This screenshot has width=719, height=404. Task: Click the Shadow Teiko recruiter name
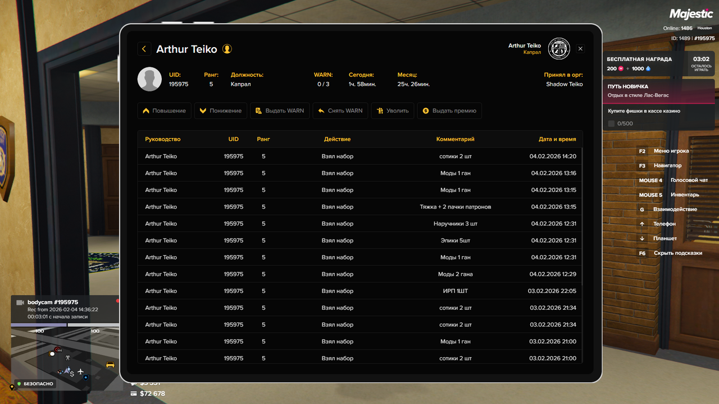coord(565,84)
